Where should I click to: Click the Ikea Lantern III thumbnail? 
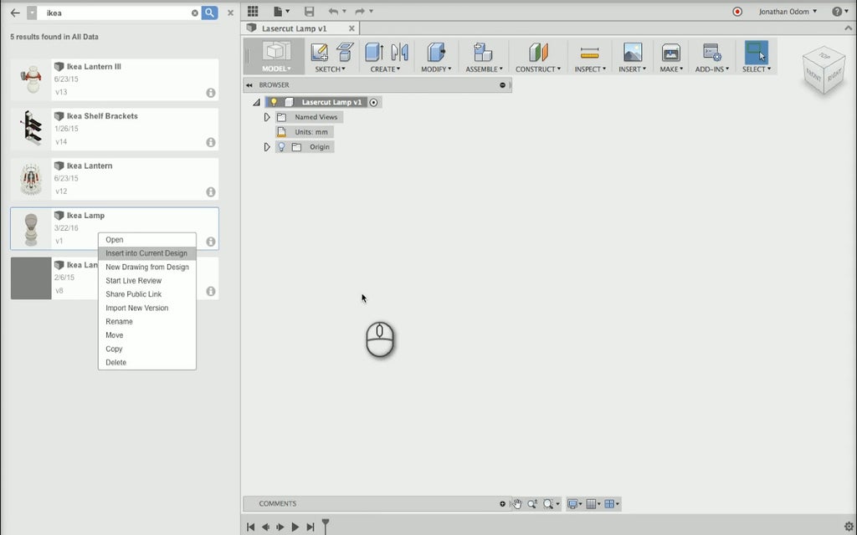31,79
